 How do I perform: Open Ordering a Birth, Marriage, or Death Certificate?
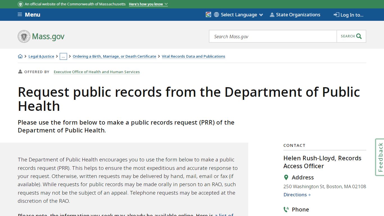[x=114, y=56]
